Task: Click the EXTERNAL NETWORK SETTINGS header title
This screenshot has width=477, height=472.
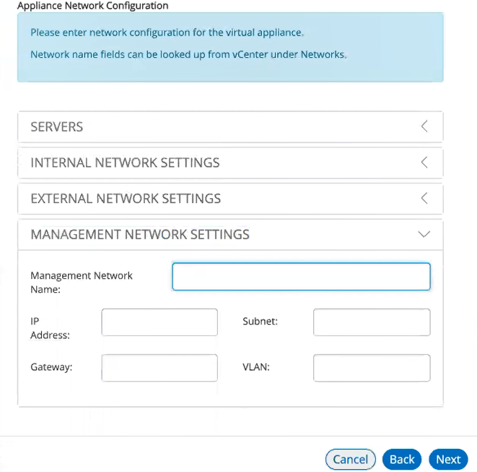Action: click(x=126, y=199)
